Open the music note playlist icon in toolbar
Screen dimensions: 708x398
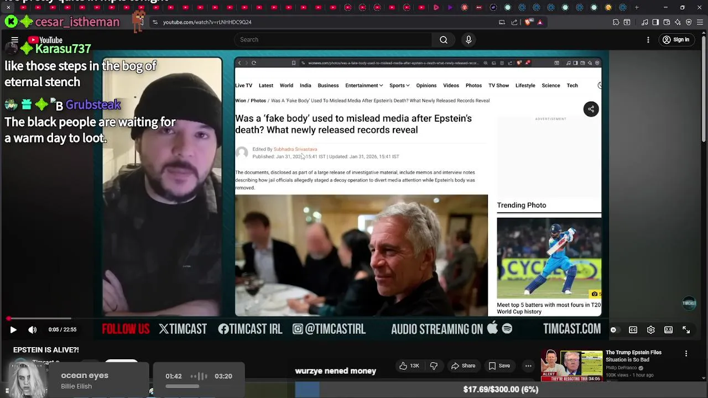[645, 22]
